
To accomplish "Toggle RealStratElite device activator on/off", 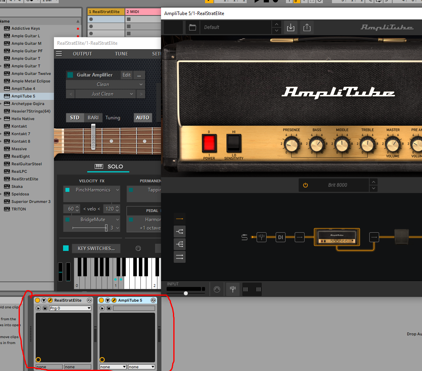I will pos(37,300).
